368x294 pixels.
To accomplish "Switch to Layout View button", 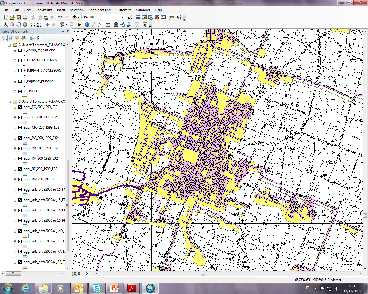I will 80,274.
